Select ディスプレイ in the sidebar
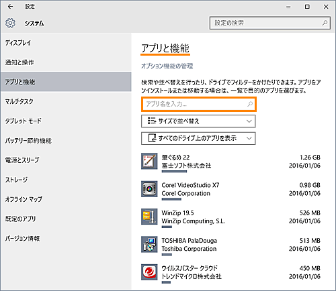Screen dimensions: 336x291 point(66,43)
